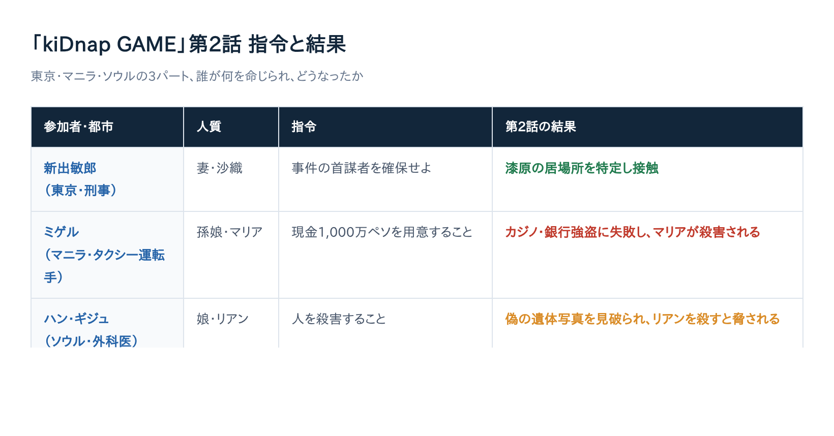Click the orange 偽の遺体写真を見破られ result
834x436 pixels.
[642, 319]
